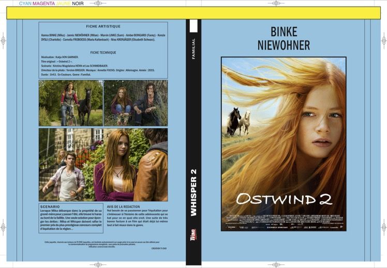Click the registration crosshair below the front cover

coord(276,265)
